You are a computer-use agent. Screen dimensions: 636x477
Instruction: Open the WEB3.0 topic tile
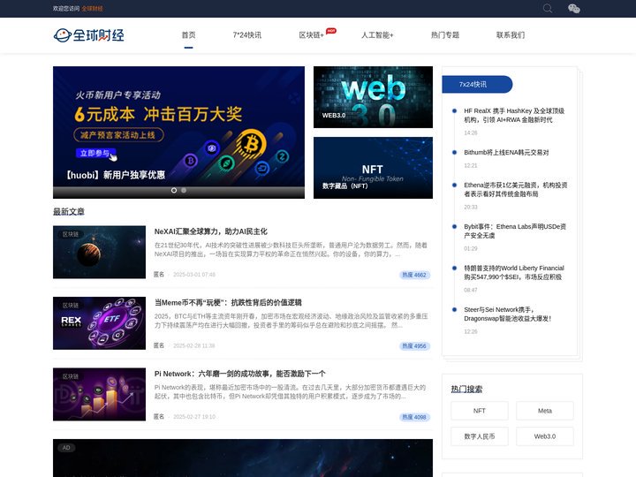point(373,97)
